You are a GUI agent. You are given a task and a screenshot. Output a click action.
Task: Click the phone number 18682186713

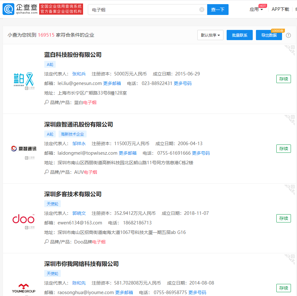[137, 223]
